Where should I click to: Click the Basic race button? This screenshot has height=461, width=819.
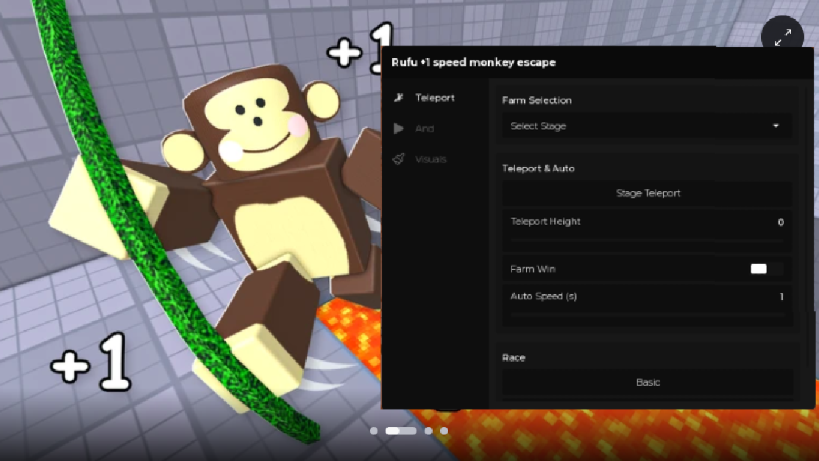coord(648,382)
